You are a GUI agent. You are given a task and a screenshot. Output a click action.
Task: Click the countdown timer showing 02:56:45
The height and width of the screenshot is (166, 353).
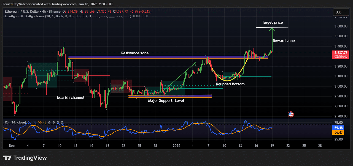tap(341, 56)
